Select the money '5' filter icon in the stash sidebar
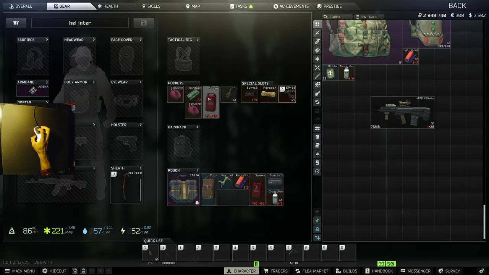Screen dimensions: 489x275 point(317,163)
